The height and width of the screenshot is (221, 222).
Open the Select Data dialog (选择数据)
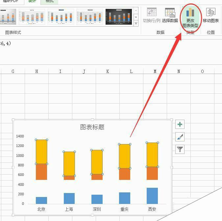click(x=170, y=15)
